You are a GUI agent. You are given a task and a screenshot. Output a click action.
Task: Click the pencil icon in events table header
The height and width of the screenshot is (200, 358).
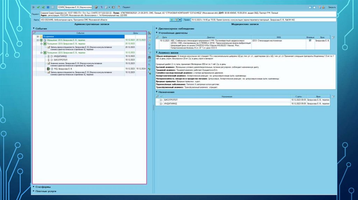tap(35, 33)
